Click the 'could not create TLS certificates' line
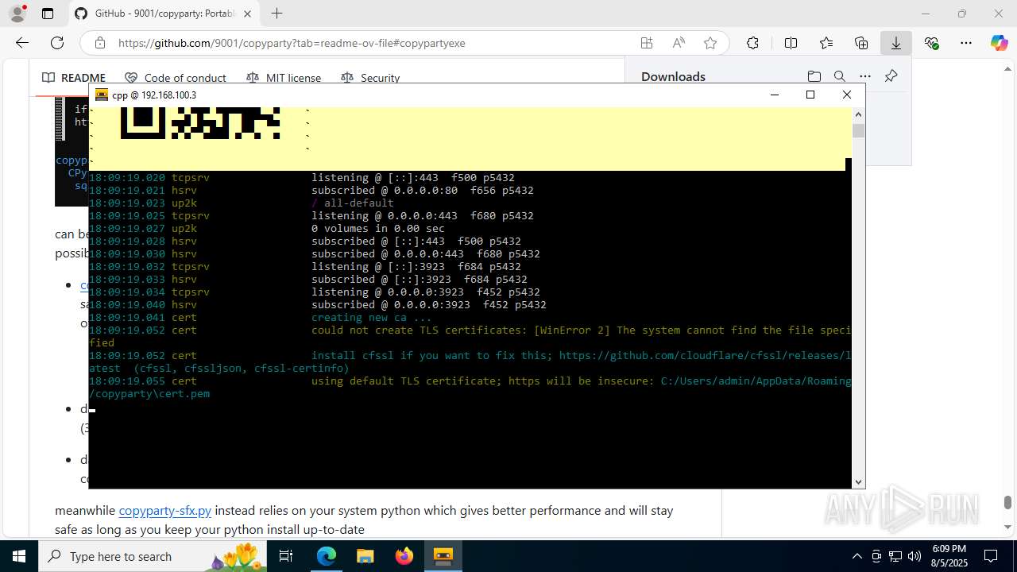Viewport: 1017px width, 572px height. click(x=470, y=336)
